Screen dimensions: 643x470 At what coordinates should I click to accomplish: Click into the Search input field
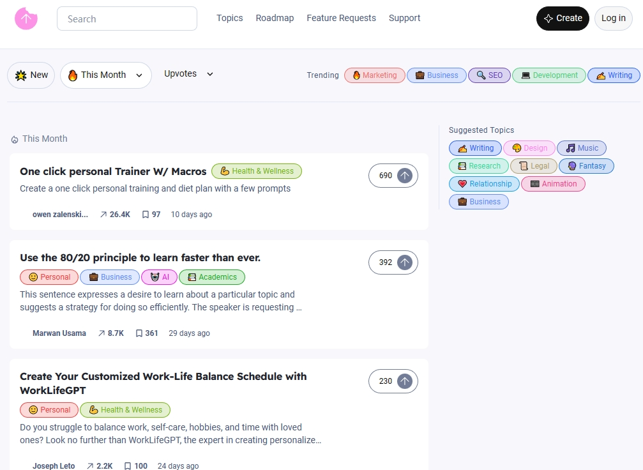point(127,19)
